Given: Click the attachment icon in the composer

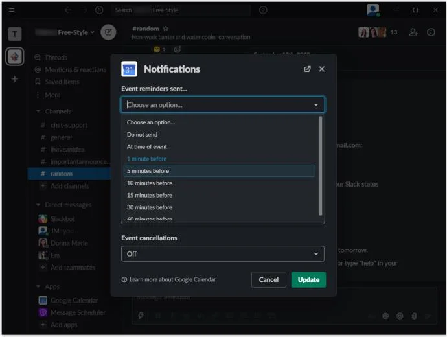Looking at the screenshot, I should click(x=414, y=316).
